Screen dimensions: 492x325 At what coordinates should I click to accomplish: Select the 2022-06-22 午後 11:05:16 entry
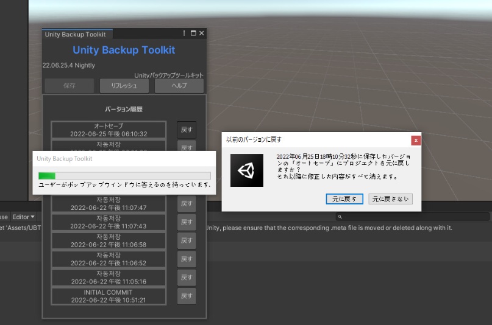click(109, 278)
